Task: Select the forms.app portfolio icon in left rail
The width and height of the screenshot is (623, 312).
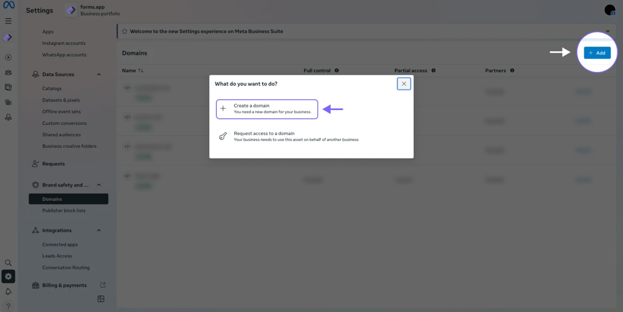Action: click(x=8, y=38)
